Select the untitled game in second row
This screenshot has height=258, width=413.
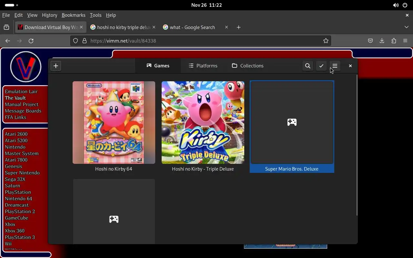pos(114,212)
